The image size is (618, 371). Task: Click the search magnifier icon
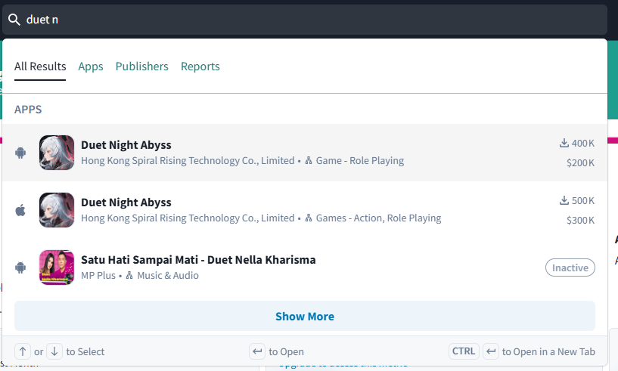(x=14, y=20)
